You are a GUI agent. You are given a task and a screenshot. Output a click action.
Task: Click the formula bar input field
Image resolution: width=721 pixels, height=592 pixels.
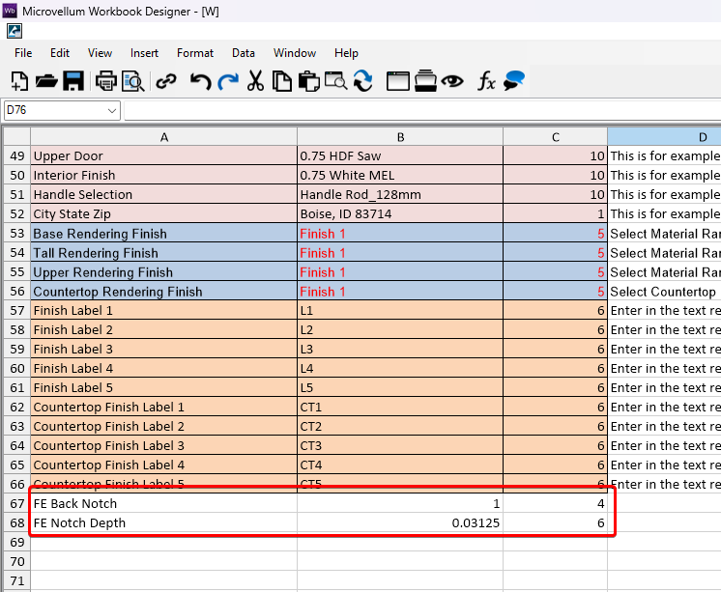422,110
